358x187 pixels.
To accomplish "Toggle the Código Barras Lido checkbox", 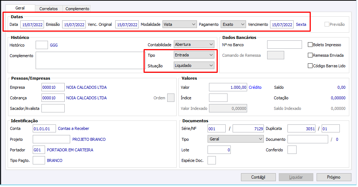I will [x=310, y=66].
